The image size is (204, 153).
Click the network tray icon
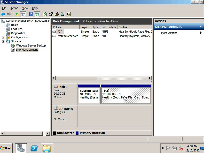tap(175, 148)
